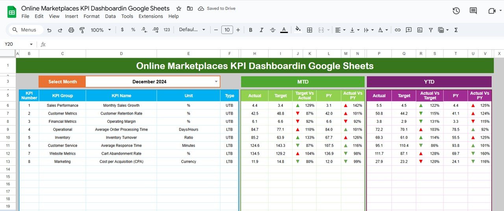Click the dashboard title banner cell
The height and width of the screenshot is (211, 504).
click(255, 66)
